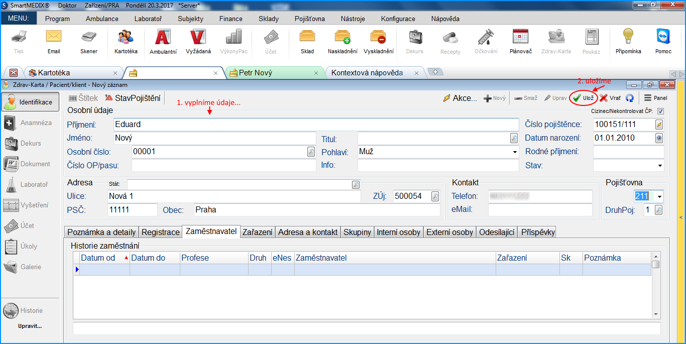
Task: Click the Ulož save button
Action: tap(584, 98)
